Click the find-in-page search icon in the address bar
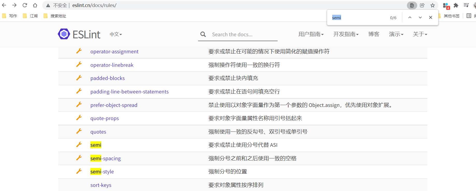This screenshot has width=476, height=191. 412,5
